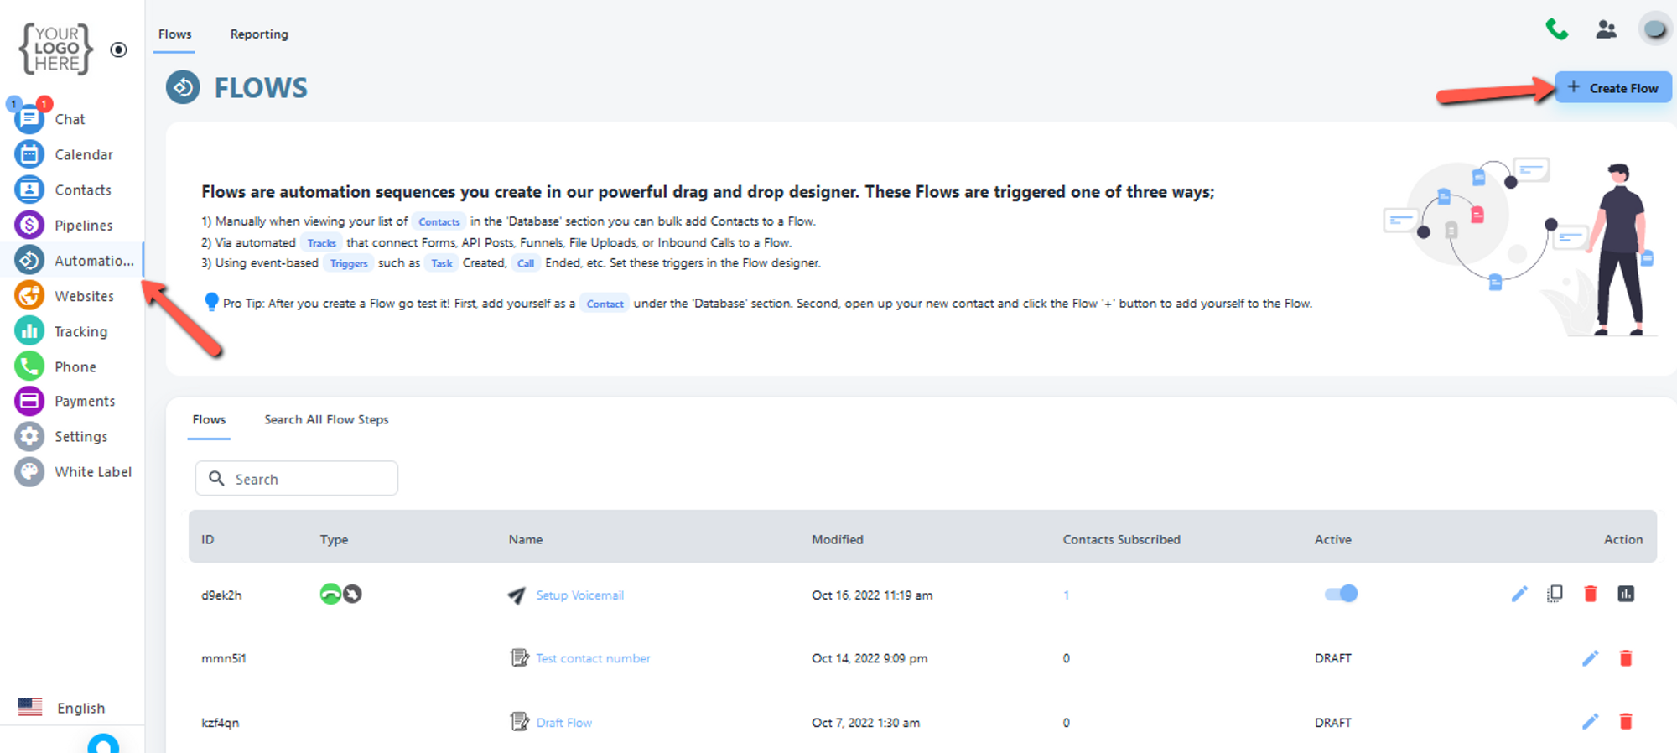
Task: Open the team members icon in header
Action: tap(1606, 30)
